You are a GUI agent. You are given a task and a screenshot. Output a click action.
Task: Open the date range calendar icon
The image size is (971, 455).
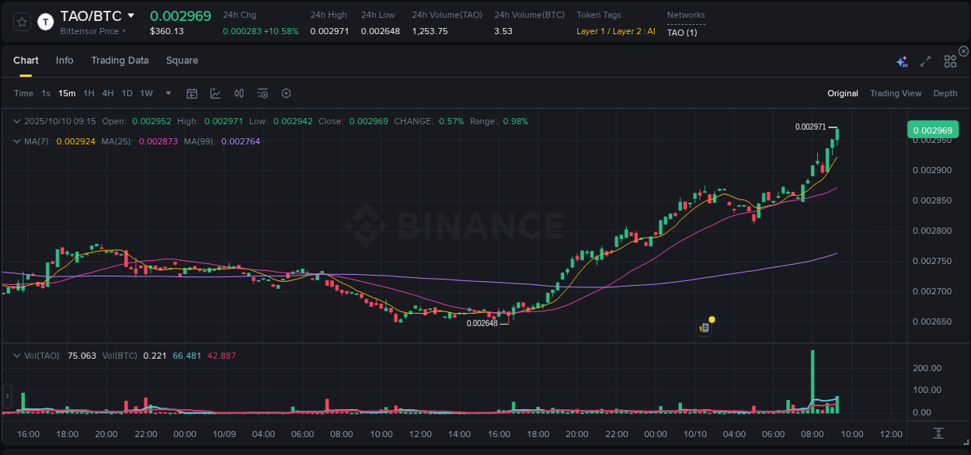pos(192,93)
